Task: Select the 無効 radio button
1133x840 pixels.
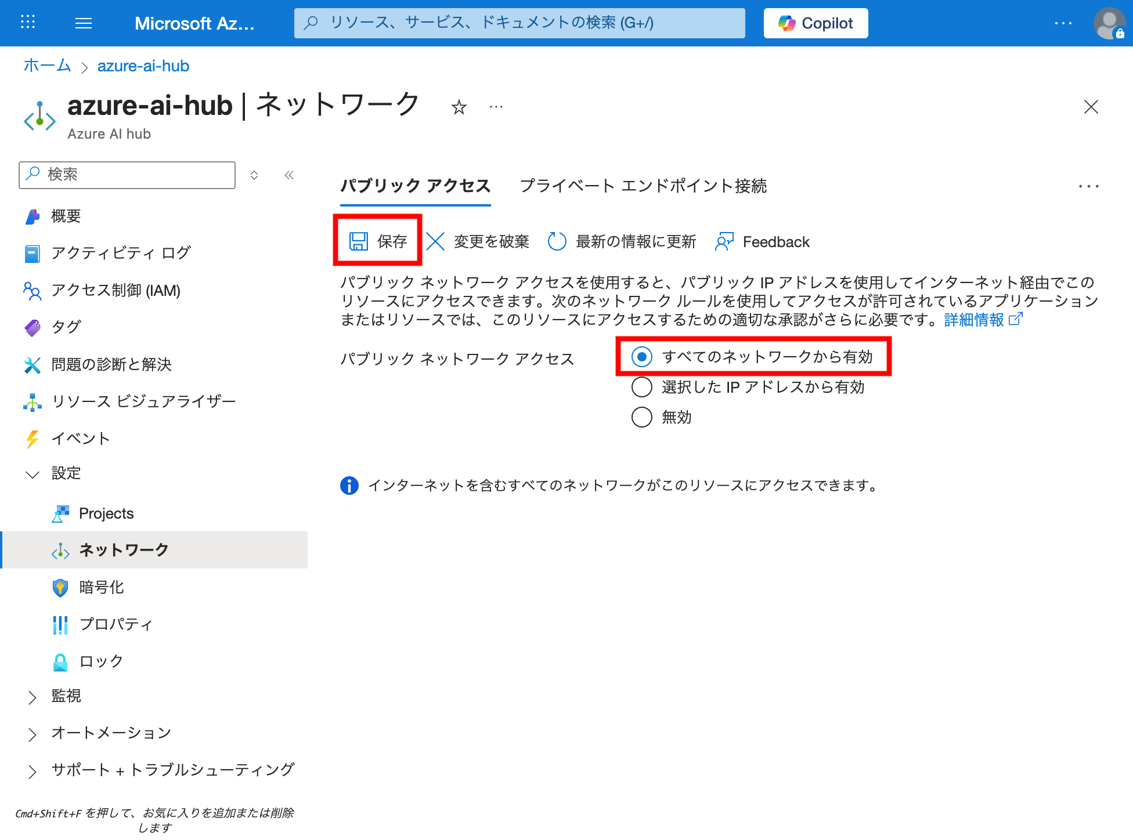Action: (642, 417)
